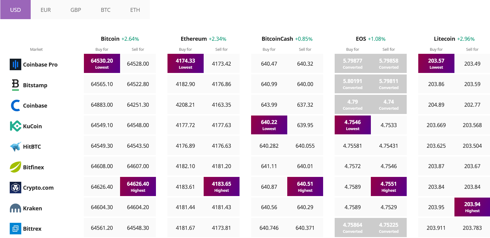Screen dimensions: 490x238
Task: Click KuCoin Ethereum buy price 4177.72
Action: pos(185,125)
